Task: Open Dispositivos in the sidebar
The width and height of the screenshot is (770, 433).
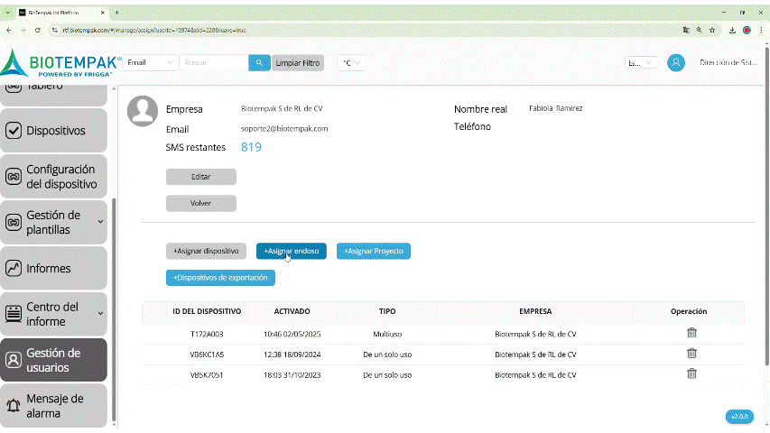Action: pos(54,131)
